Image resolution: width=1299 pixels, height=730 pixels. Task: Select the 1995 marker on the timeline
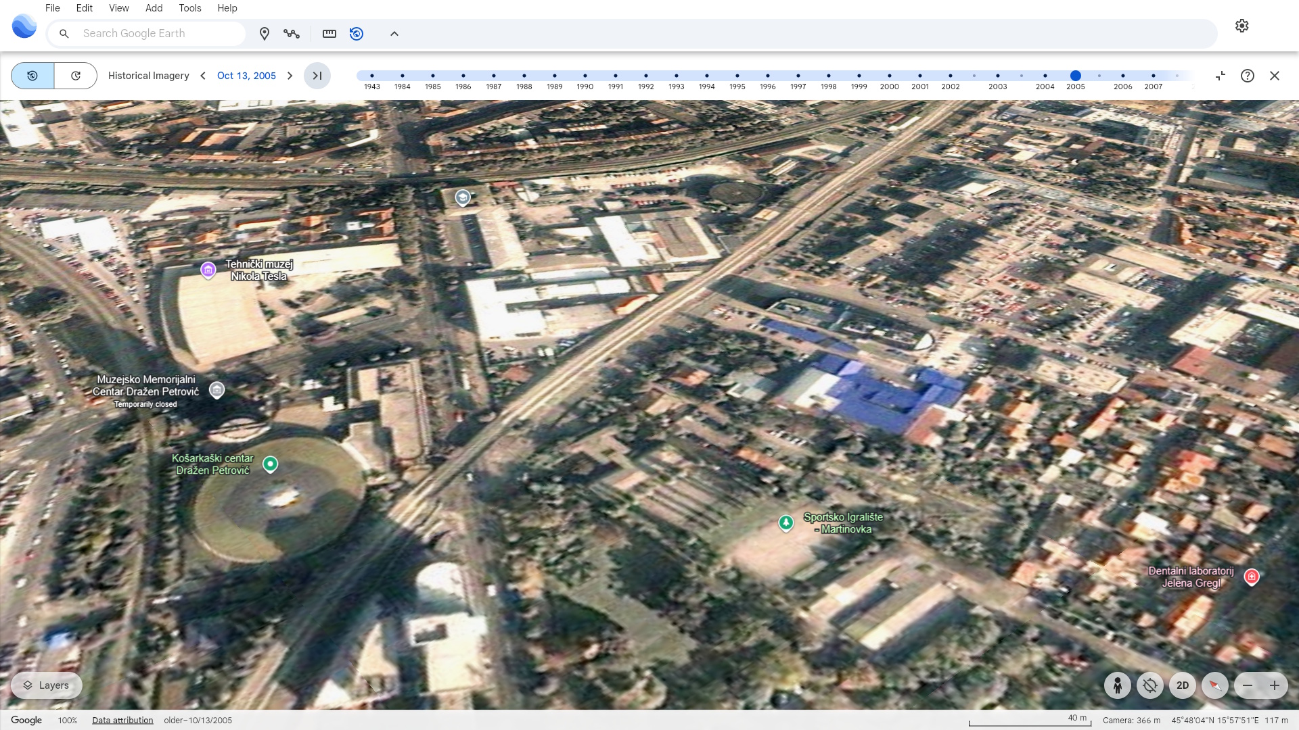737,76
